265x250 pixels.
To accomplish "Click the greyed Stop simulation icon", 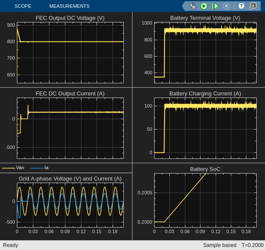I will point(226,6).
